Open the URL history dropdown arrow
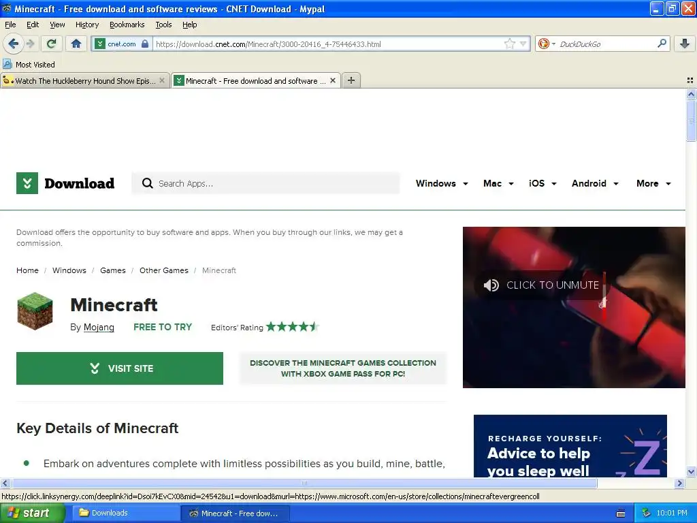Image resolution: width=697 pixels, height=523 pixels. click(523, 44)
